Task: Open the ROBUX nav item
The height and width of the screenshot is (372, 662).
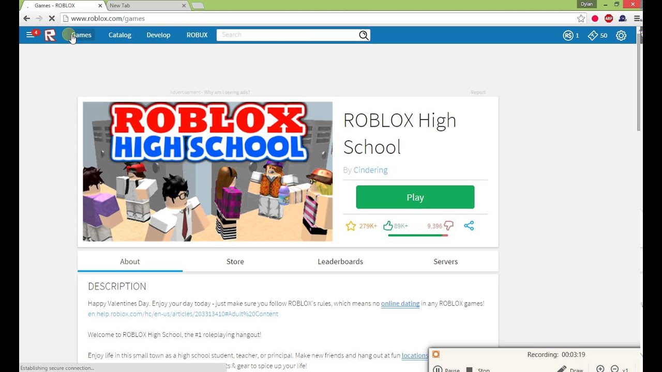Action: 197,35
